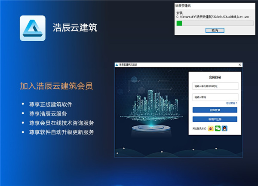This screenshot has width=258, height=186.
Task: Click the 会员登录 heading in login panel
Action: pyautogui.click(x=215, y=77)
